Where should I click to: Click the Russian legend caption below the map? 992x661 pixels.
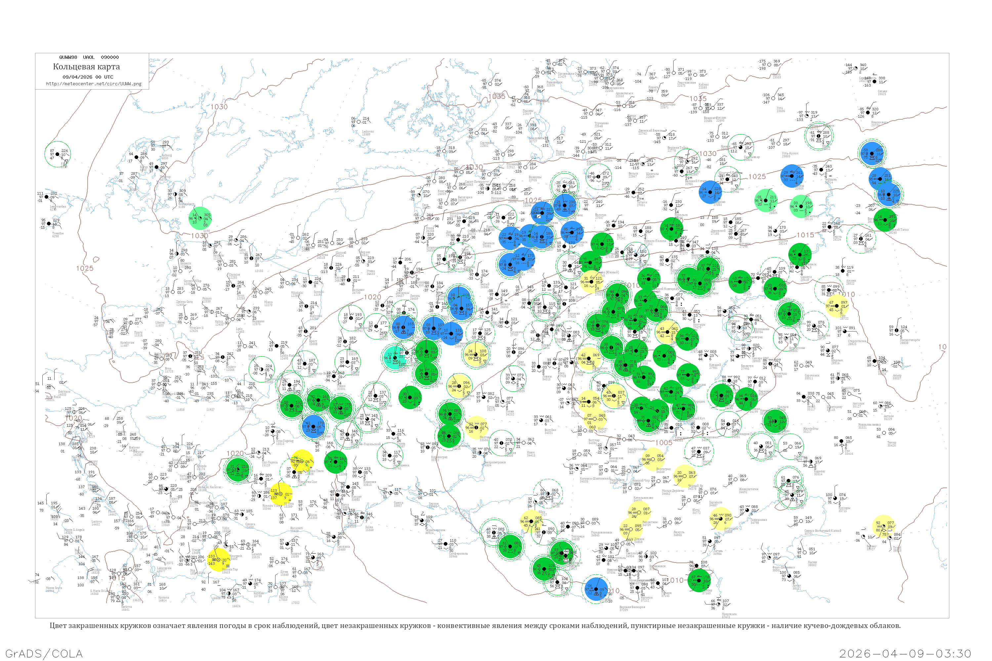coord(475,626)
